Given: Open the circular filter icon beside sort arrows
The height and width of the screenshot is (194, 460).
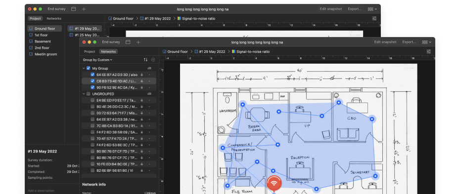Looking at the screenshot, I should pyautogui.click(x=153, y=60).
